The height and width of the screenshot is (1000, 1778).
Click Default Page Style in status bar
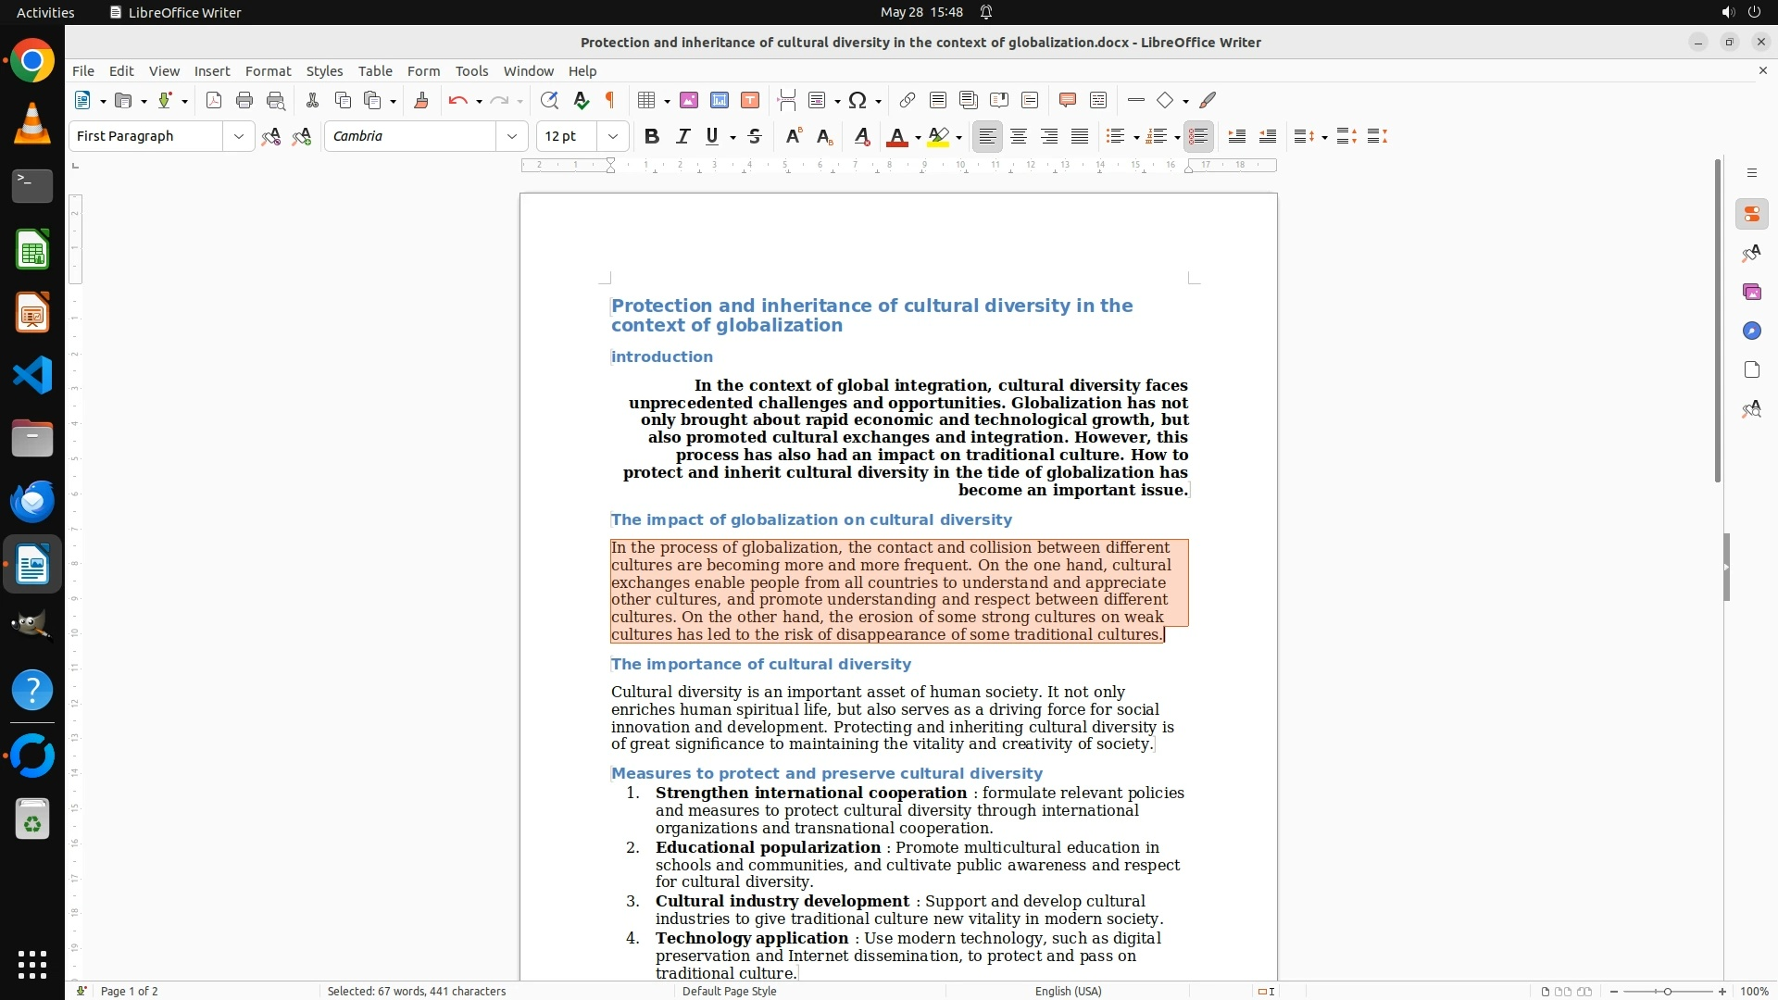729,991
